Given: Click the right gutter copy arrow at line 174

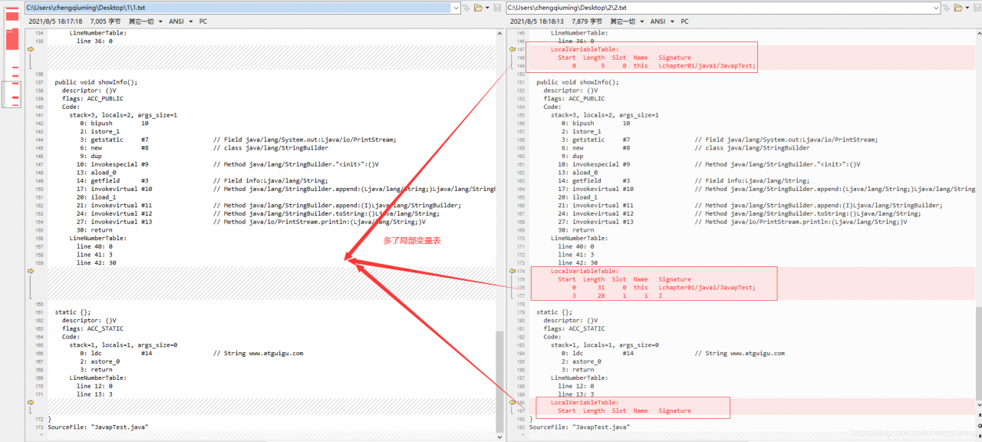Looking at the screenshot, I should [x=512, y=271].
